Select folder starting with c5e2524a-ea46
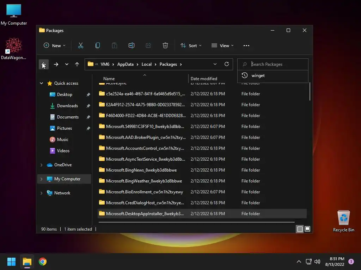 pyautogui.click(x=202, y=94)
